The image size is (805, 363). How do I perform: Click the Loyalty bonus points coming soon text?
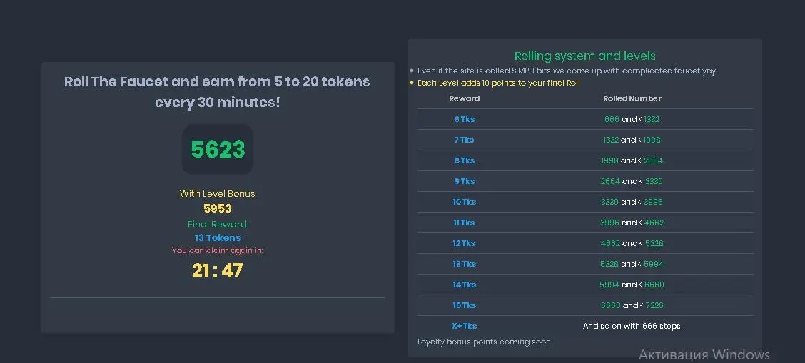(484, 342)
